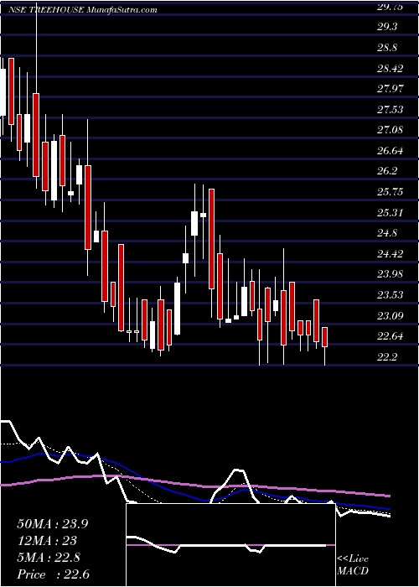This screenshot has height=587, width=419.
Task: Select the 23.09 price axis label
Action: (x=390, y=315)
